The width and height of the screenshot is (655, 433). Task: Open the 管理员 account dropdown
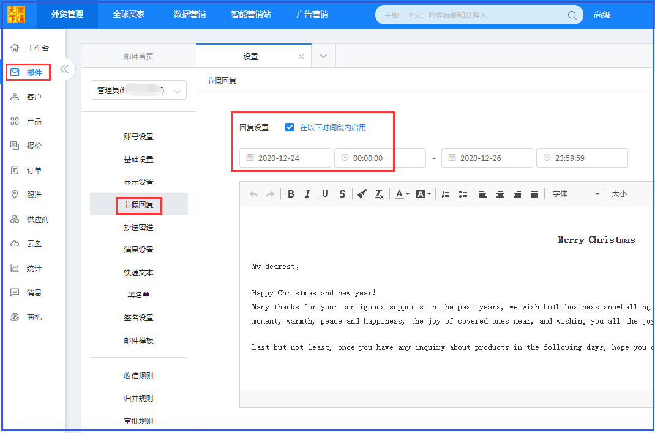(x=138, y=90)
